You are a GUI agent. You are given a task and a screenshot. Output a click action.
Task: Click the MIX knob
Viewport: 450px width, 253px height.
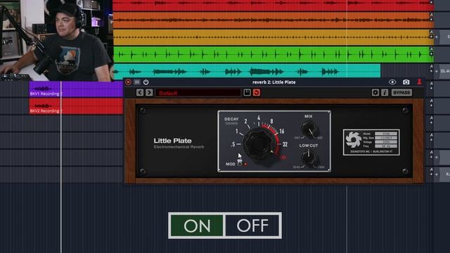pos(309,129)
